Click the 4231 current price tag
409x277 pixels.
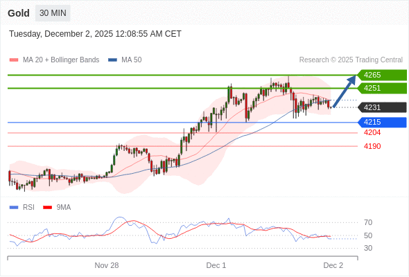pyautogui.click(x=382, y=107)
